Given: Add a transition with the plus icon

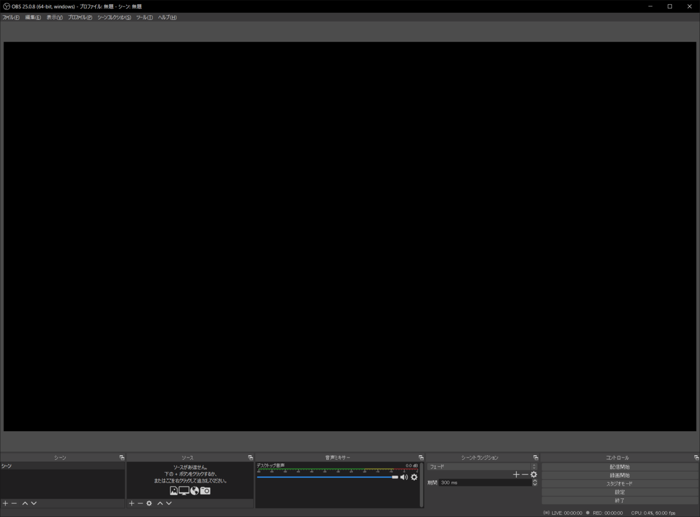Looking at the screenshot, I should tap(516, 474).
